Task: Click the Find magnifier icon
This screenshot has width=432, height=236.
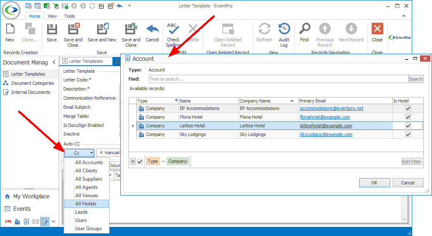Action: [x=304, y=29]
